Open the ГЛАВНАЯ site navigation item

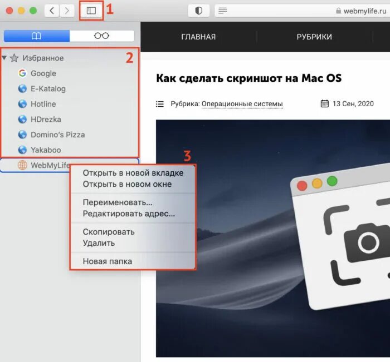click(198, 37)
